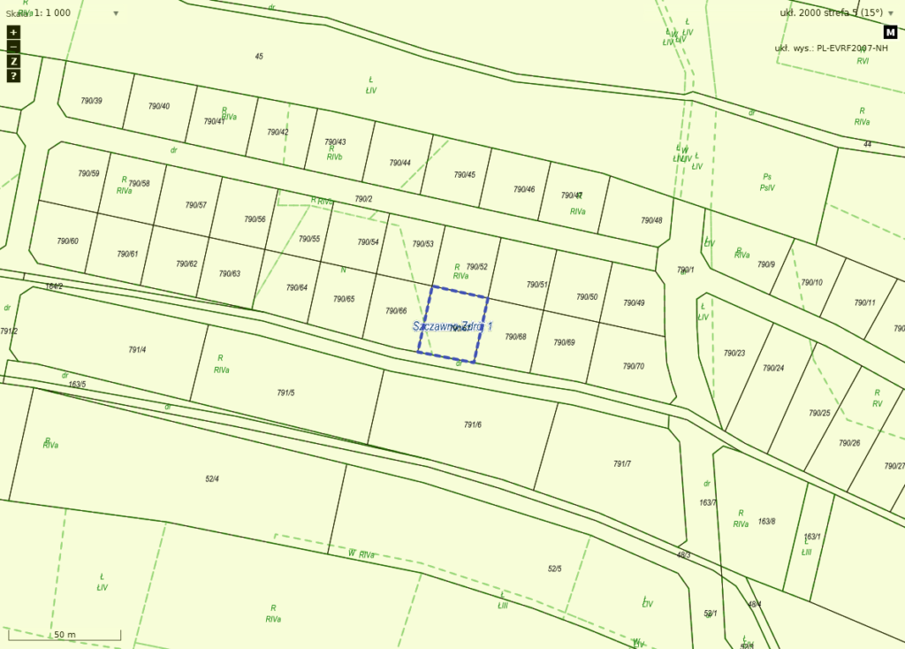Screen dimensions: 905x649
Task: Click the 50 m scale bar
Action: click(x=65, y=634)
